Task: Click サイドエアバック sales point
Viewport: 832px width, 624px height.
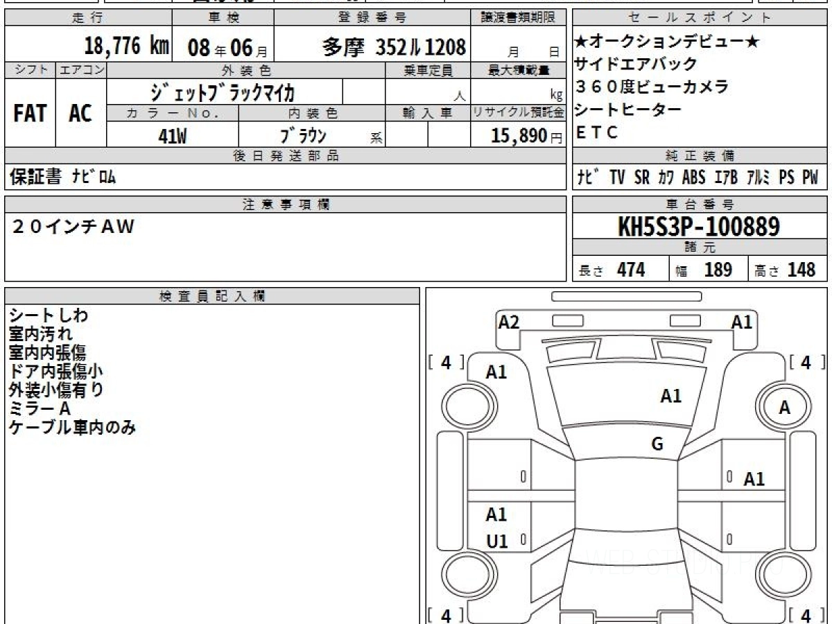Action: pyautogui.click(x=636, y=64)
